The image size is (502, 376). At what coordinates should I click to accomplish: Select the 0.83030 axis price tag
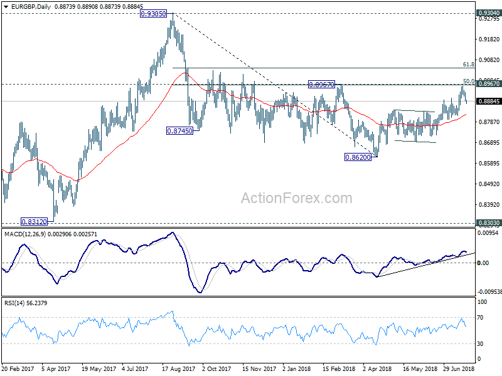coord(488,223)
